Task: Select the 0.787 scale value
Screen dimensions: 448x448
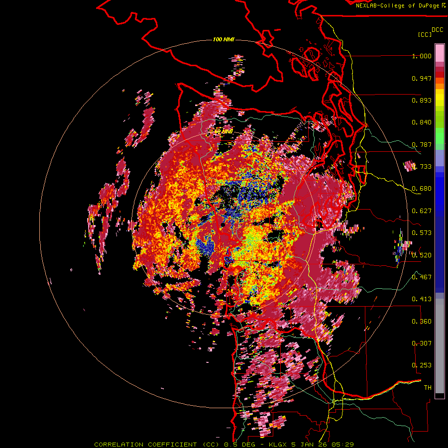Action: (x=422, y=144)
